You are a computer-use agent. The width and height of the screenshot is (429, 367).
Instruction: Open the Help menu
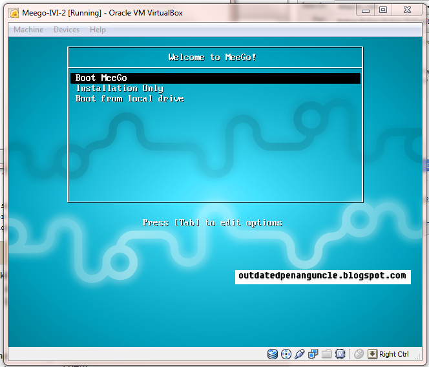pos(98,30)
